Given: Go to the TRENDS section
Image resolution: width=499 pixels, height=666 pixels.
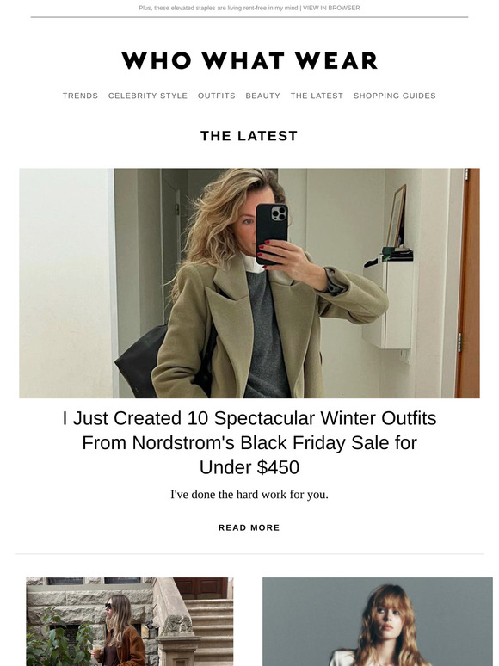Looking at the screenshot, I should tap(80, 96).
